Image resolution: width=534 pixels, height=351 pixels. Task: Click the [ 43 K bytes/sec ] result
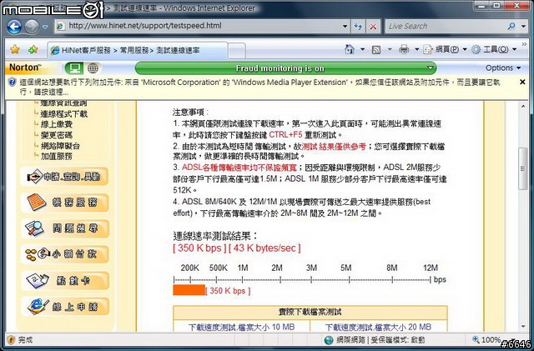click(x=264, y=248)
